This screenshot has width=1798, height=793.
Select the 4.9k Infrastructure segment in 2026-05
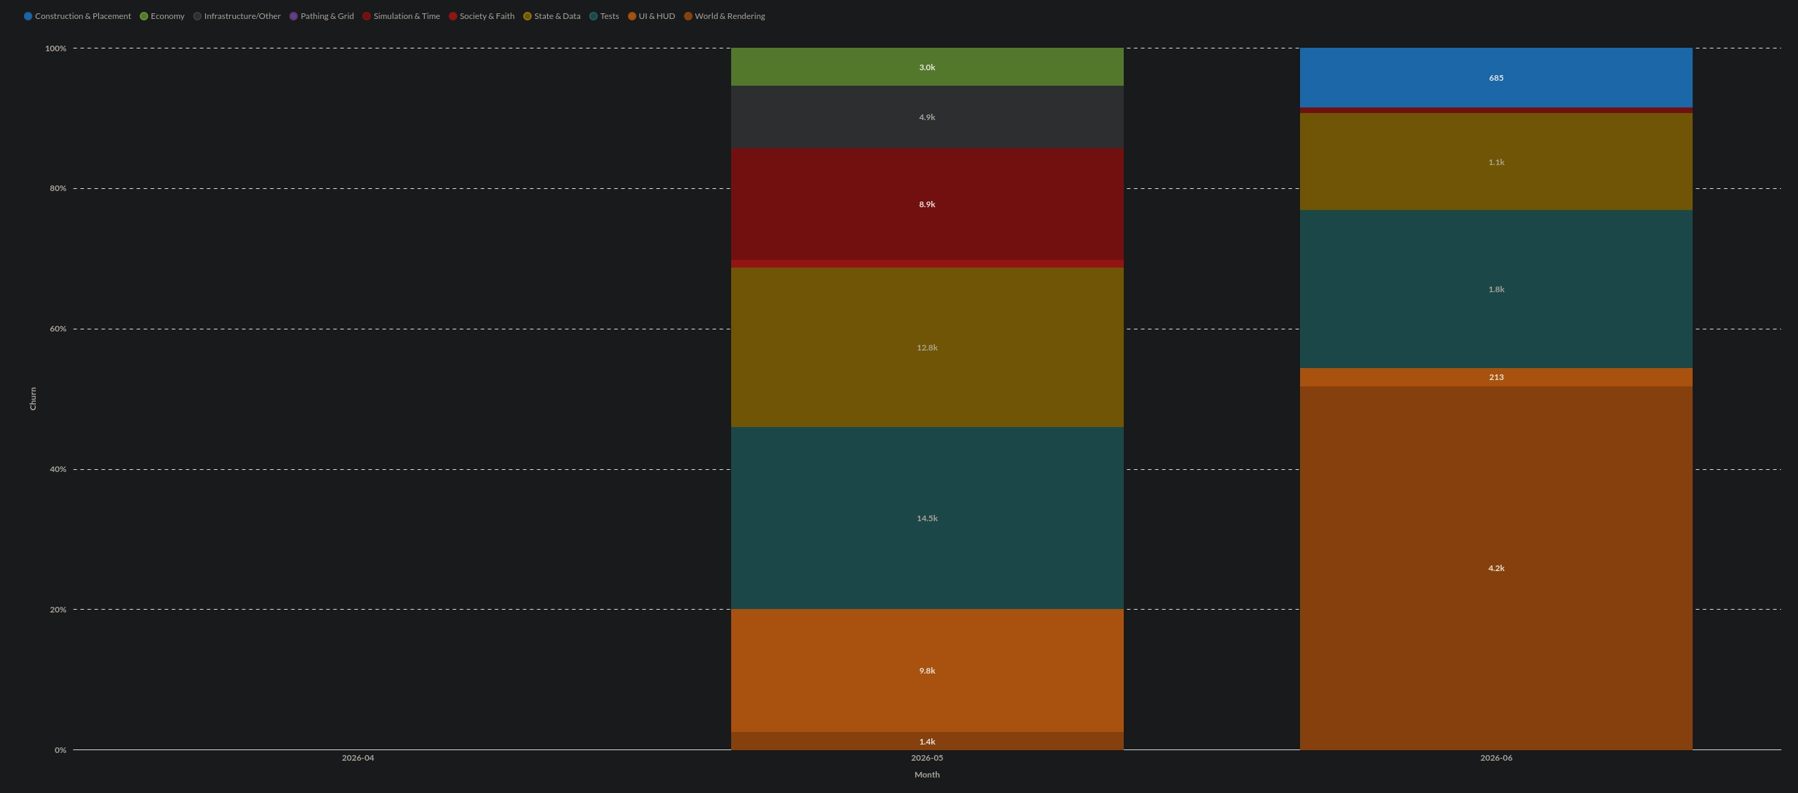(927, 117)
